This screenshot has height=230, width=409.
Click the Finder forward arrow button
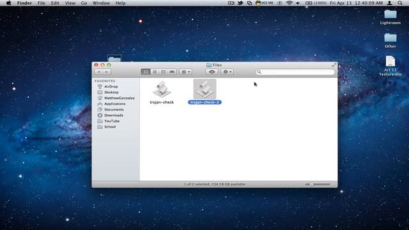pyautogui.click(x=107, y=72)
